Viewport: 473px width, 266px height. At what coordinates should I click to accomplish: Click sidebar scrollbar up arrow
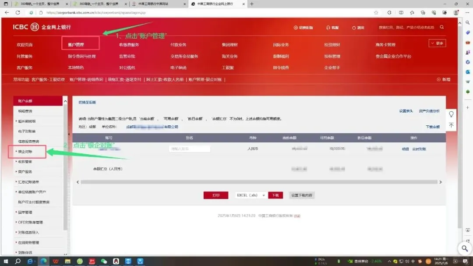tap(65, 101)
